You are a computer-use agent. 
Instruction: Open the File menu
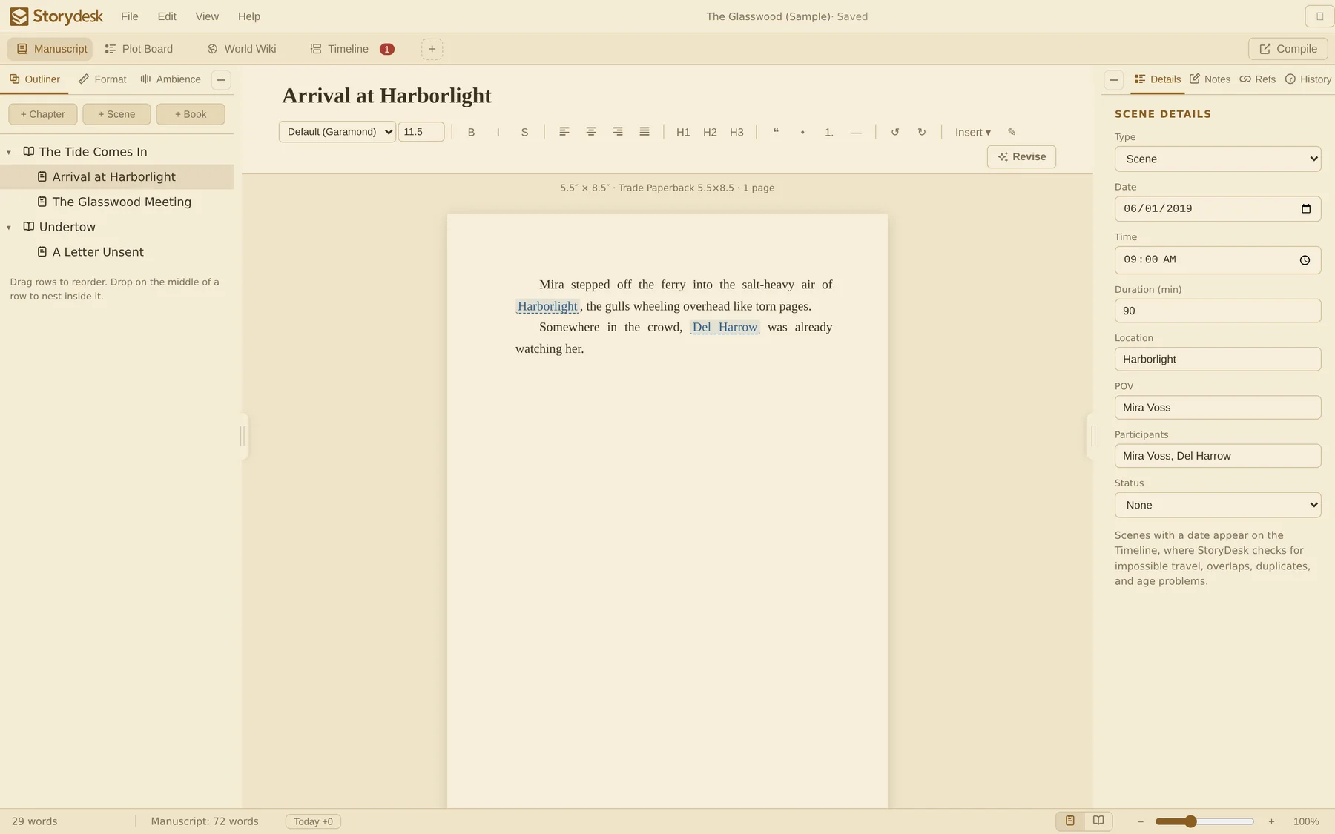(129, 16)
